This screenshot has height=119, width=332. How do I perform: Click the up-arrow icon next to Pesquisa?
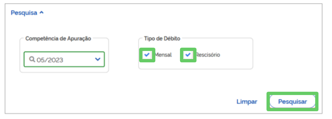pyautogui.click(x=42, y=13)
